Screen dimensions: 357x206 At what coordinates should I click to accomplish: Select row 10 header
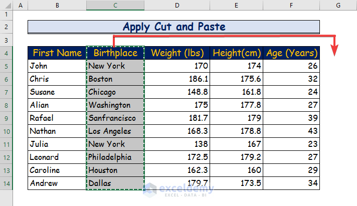tap(7, 131)
